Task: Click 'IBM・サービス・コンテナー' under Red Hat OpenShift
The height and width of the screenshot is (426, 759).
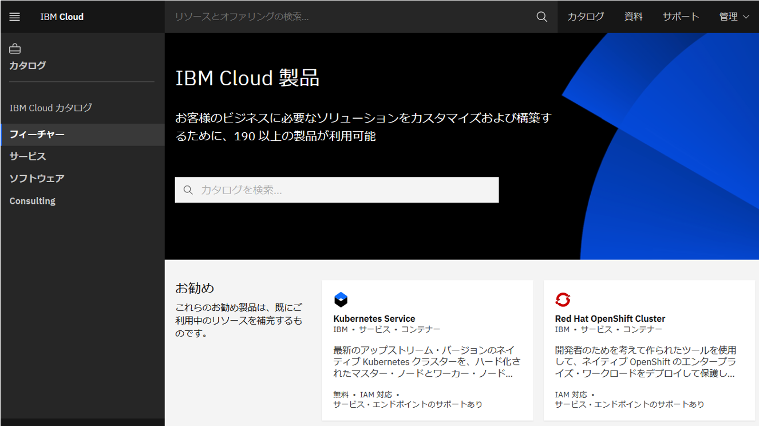Action: pos(609,330)
